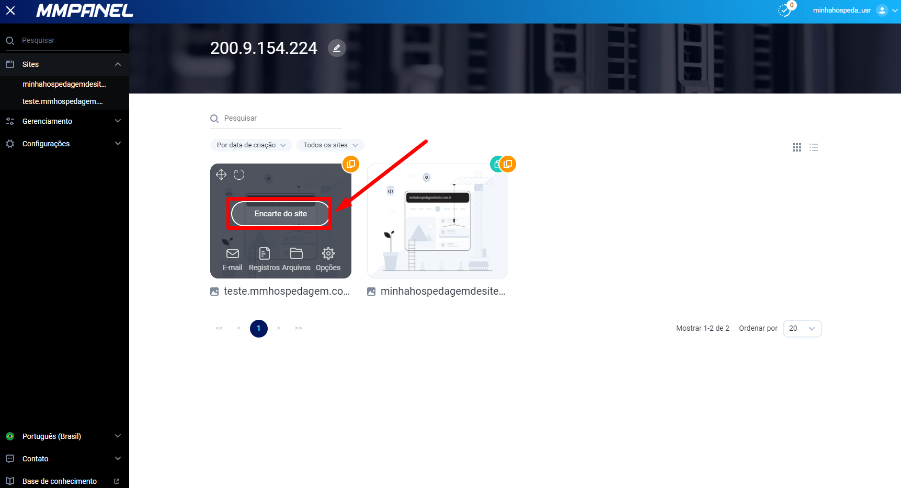Click the 200.9.154.224 server title
This screenshot has width=901, height=488.
tap(264, 48)
